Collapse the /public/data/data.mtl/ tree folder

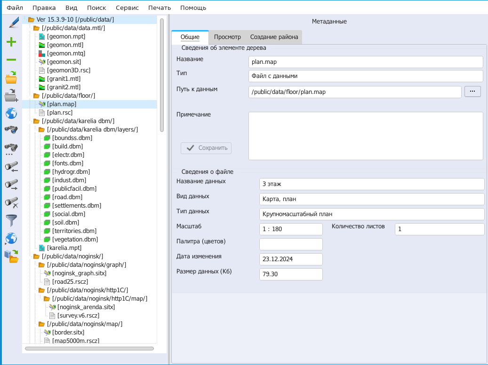pyautogui.click(x=36, y=28)
